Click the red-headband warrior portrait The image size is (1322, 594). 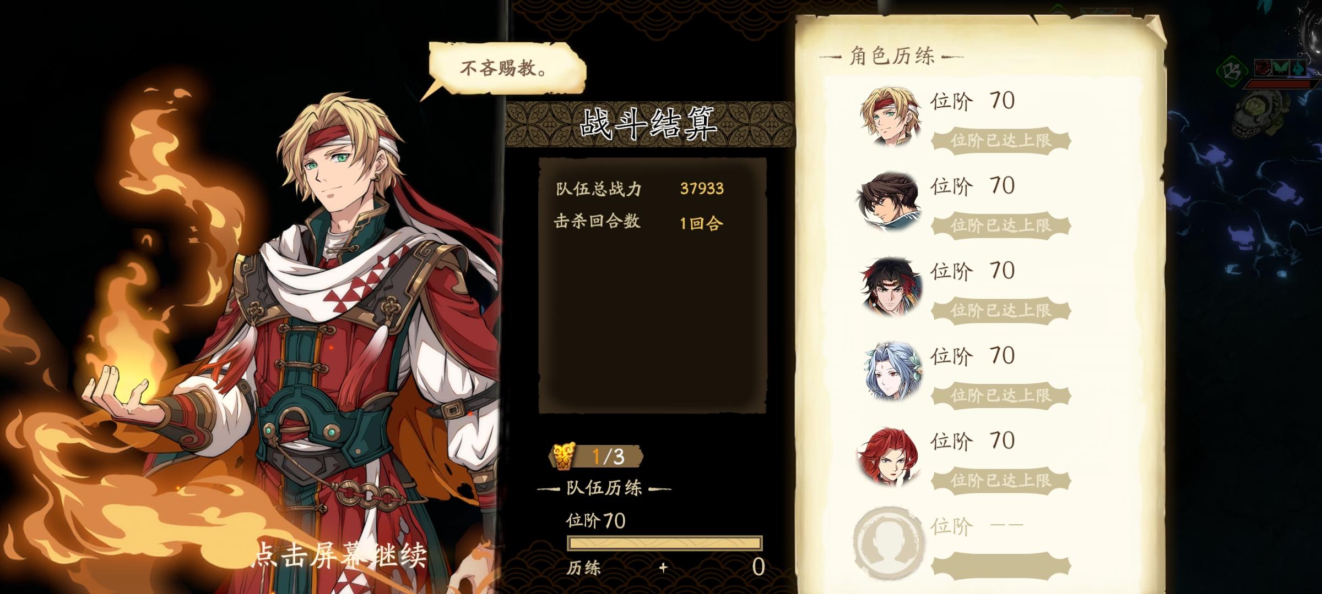click(890, 286)
